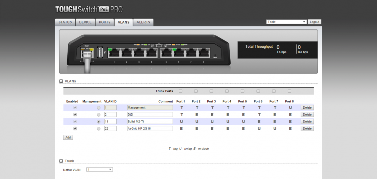The height and width of the screenshot is (179, 377).
Task: Delete the AirGrid HP 2G16 VLAN row
Action: pyautogui.click(x=307, y=128)
